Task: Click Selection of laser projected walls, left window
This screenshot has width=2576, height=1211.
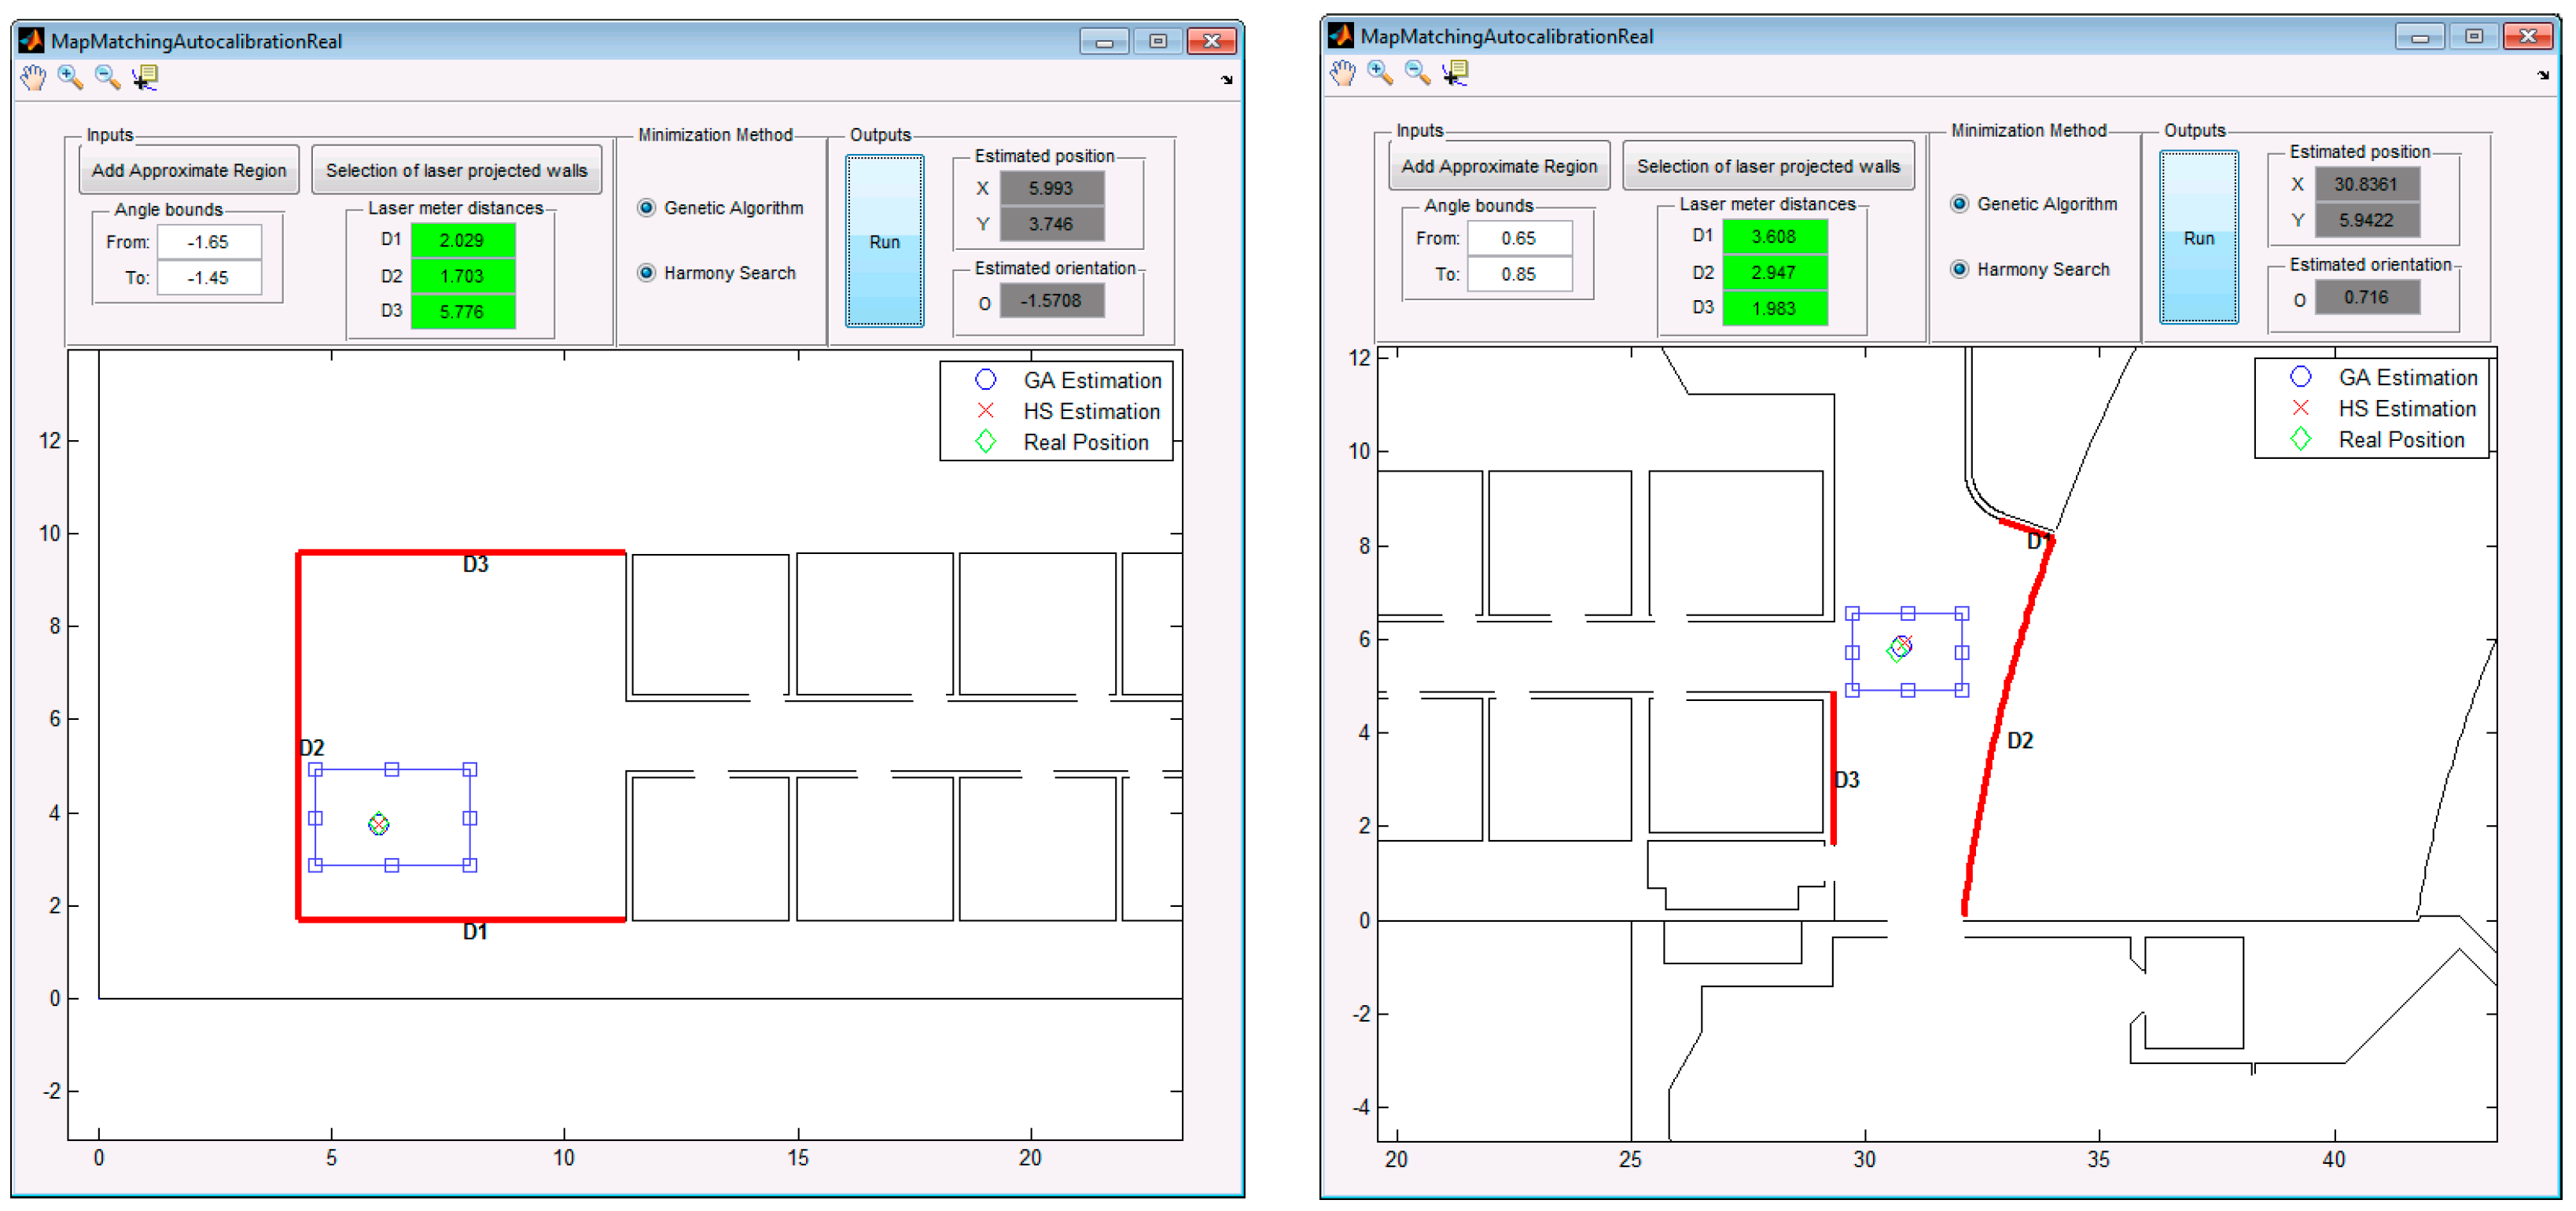Action: click(x=457, y=171)
